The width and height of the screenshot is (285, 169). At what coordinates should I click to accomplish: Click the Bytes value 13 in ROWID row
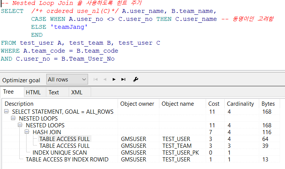coord(265,160)
